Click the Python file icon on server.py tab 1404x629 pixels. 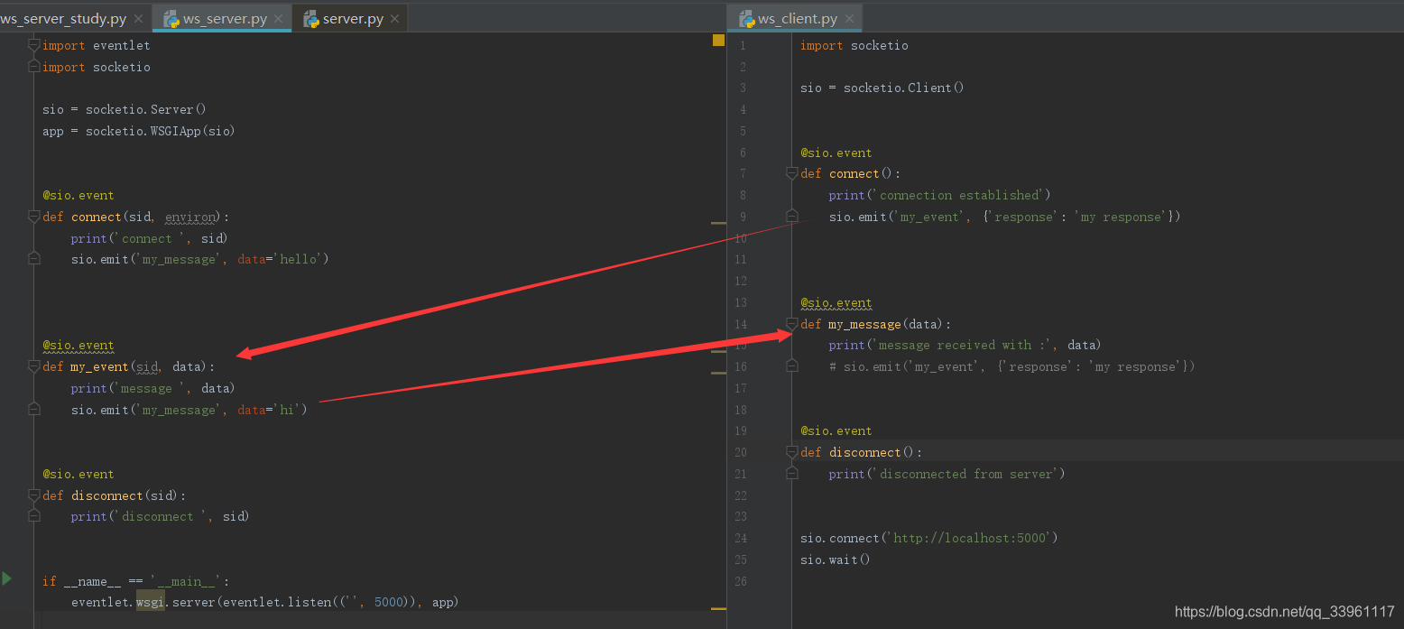(310, 19)
